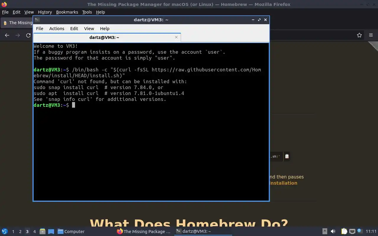Screen dimensions: 378x236
Task: Open Firefox Tools menu
Action: 87,12
